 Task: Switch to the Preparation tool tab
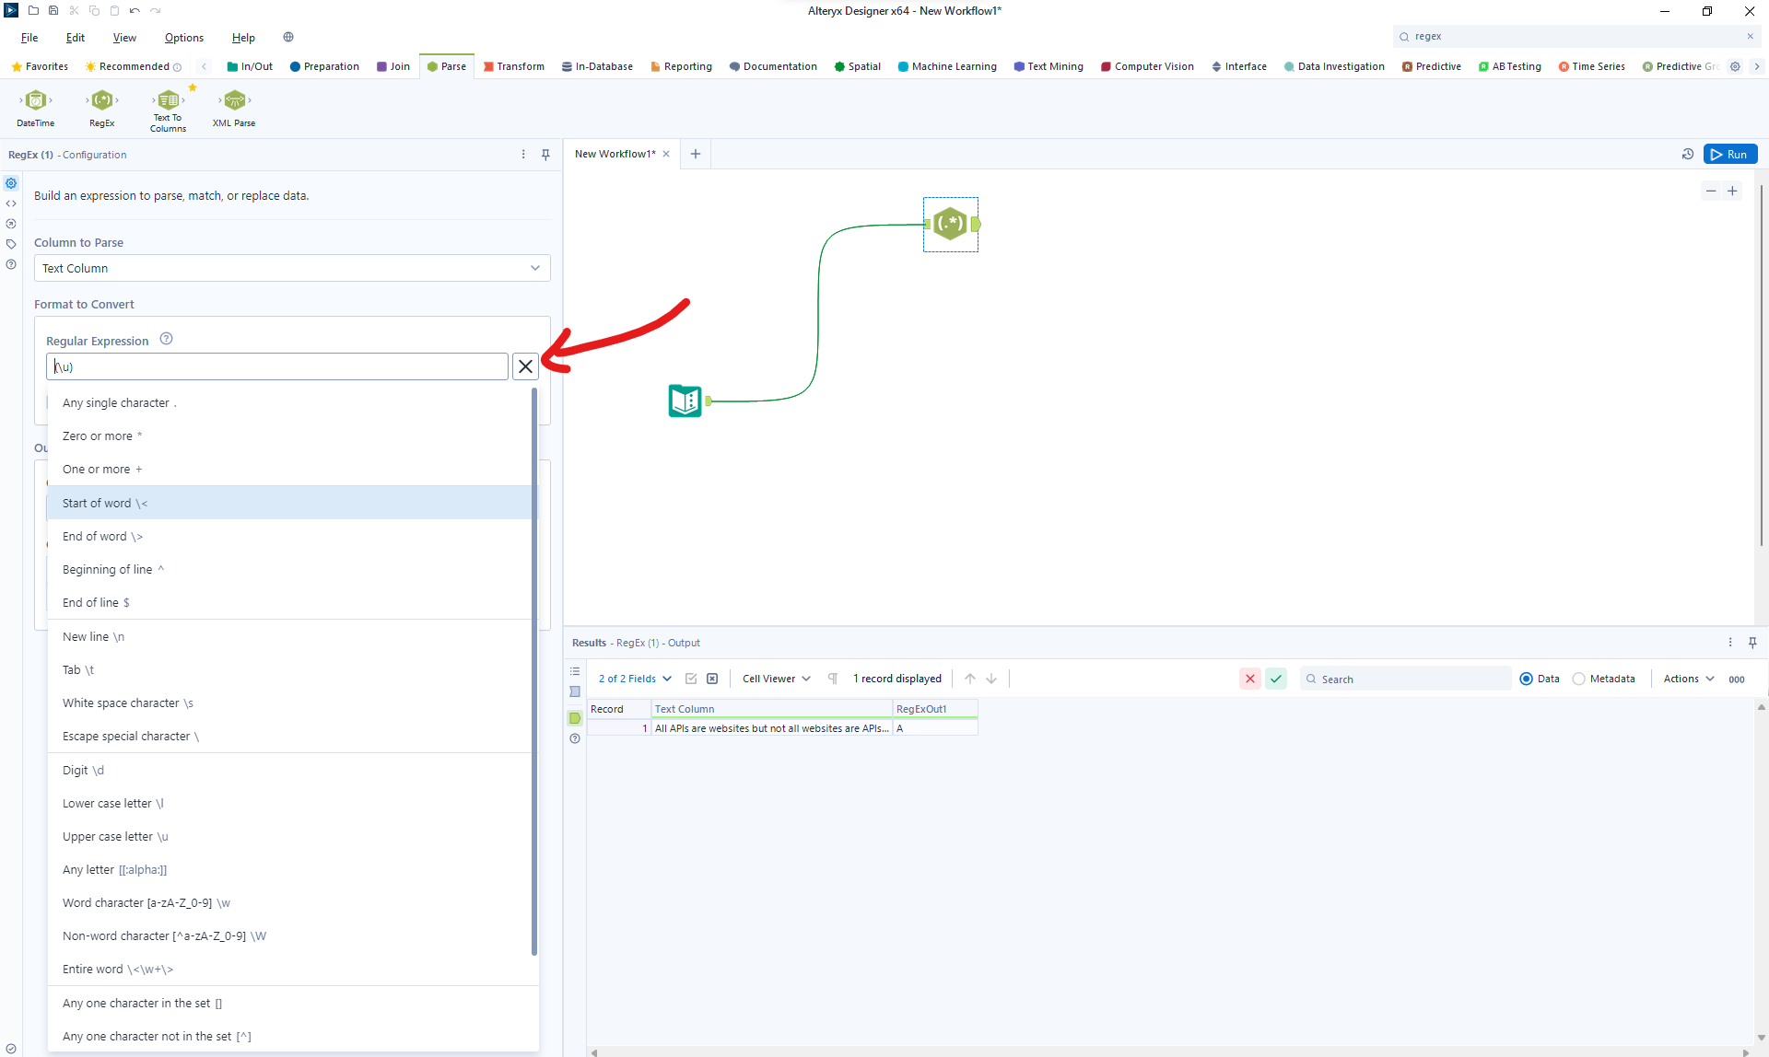pos(324,66)
